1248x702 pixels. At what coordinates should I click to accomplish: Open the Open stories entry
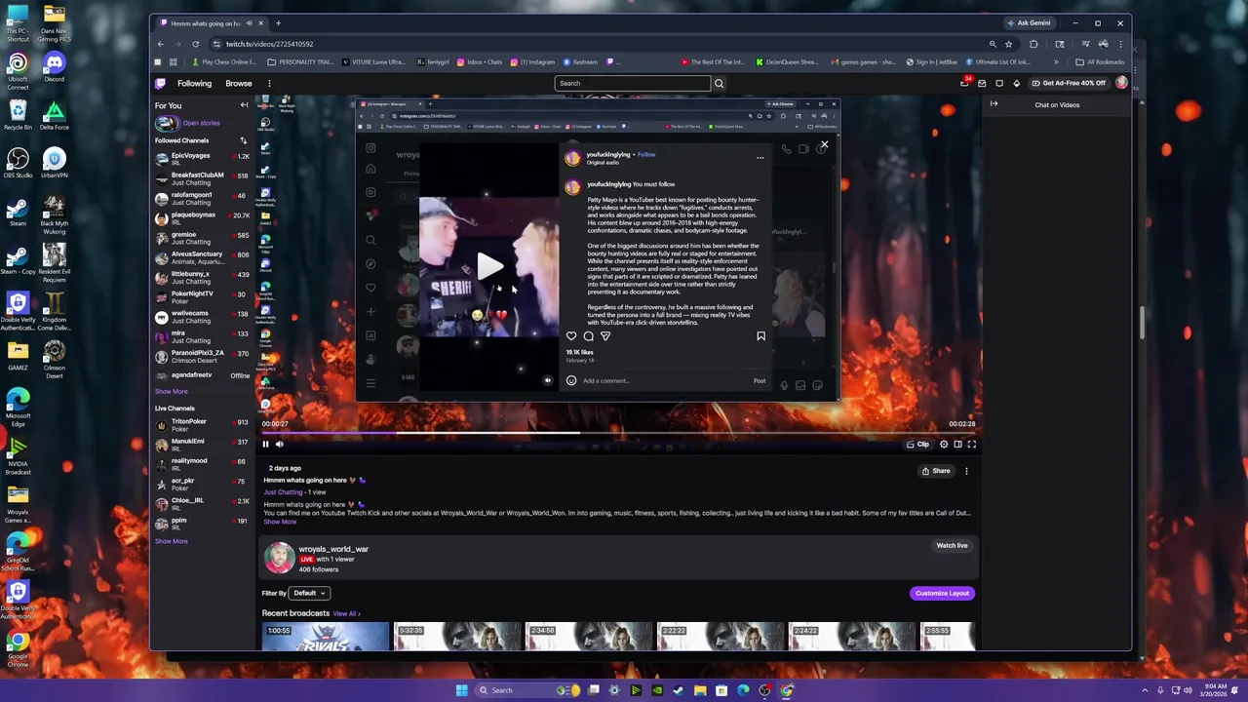[x=187, y=123]
